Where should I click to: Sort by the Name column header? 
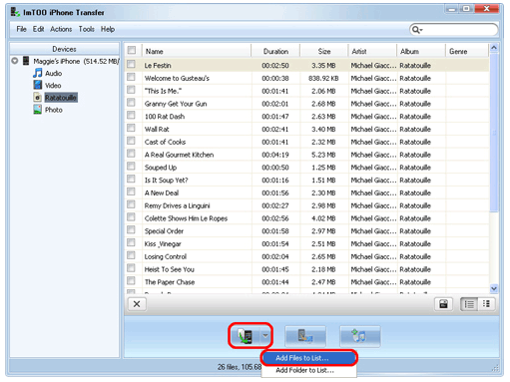click(x=197, y=51)
